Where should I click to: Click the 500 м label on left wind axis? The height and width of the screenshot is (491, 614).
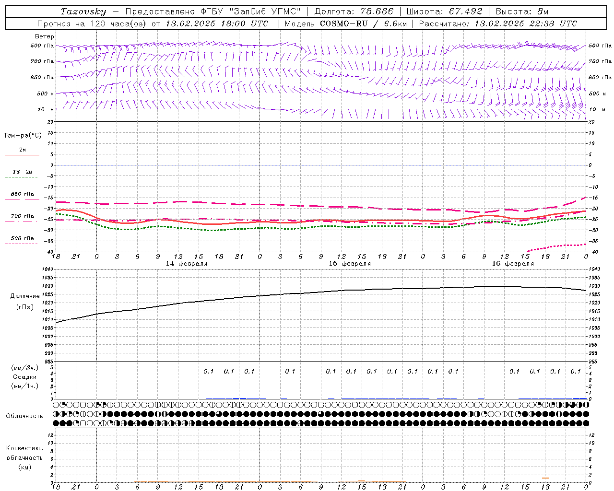coord(45,94)
